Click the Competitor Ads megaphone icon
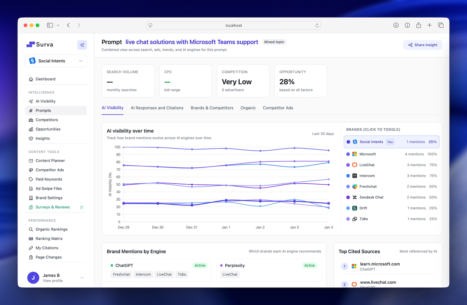 click(30, 170)
